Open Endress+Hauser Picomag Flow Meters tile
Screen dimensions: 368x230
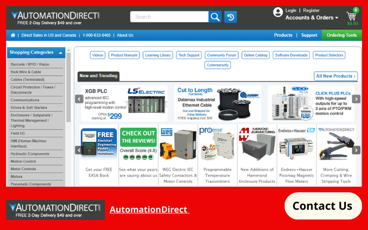pos(297,155)
